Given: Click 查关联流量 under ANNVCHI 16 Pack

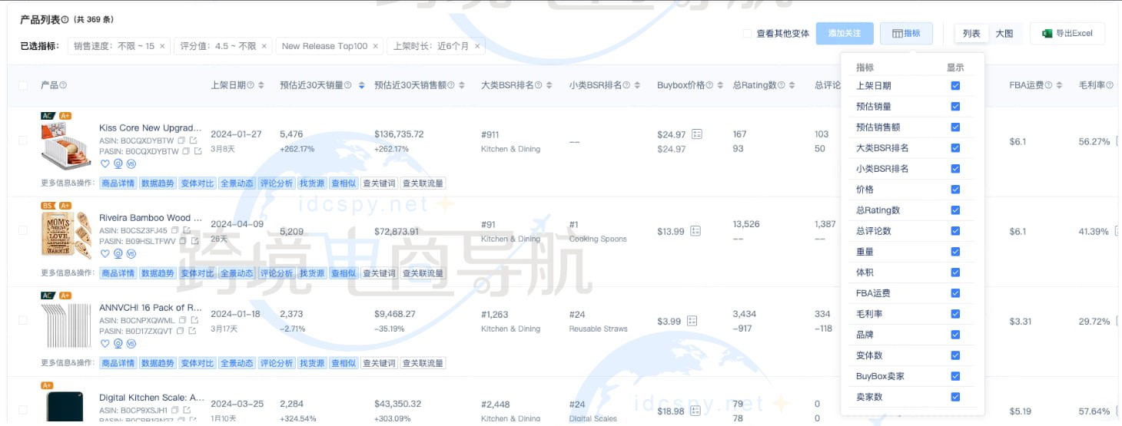Looking at the screenshot, I should point(423,363).
